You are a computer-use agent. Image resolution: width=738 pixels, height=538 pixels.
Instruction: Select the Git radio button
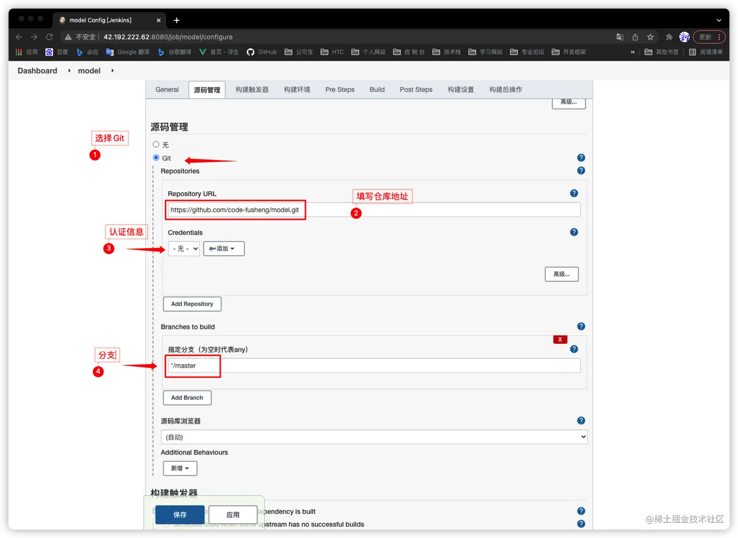point(156,158)
